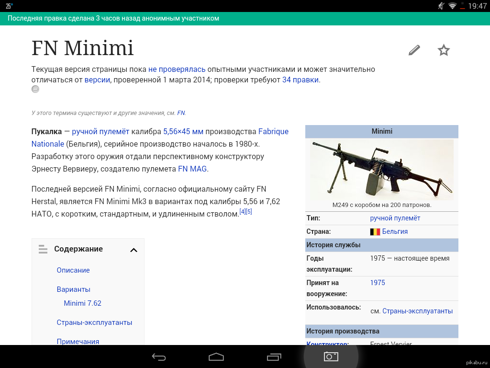Tap the Wi-Fi status icon
Screen dimensions: 490x368
click(x=452, y=6)
